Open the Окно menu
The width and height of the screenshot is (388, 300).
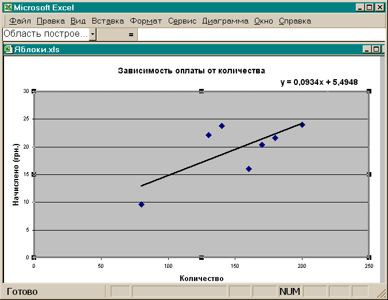263,21
